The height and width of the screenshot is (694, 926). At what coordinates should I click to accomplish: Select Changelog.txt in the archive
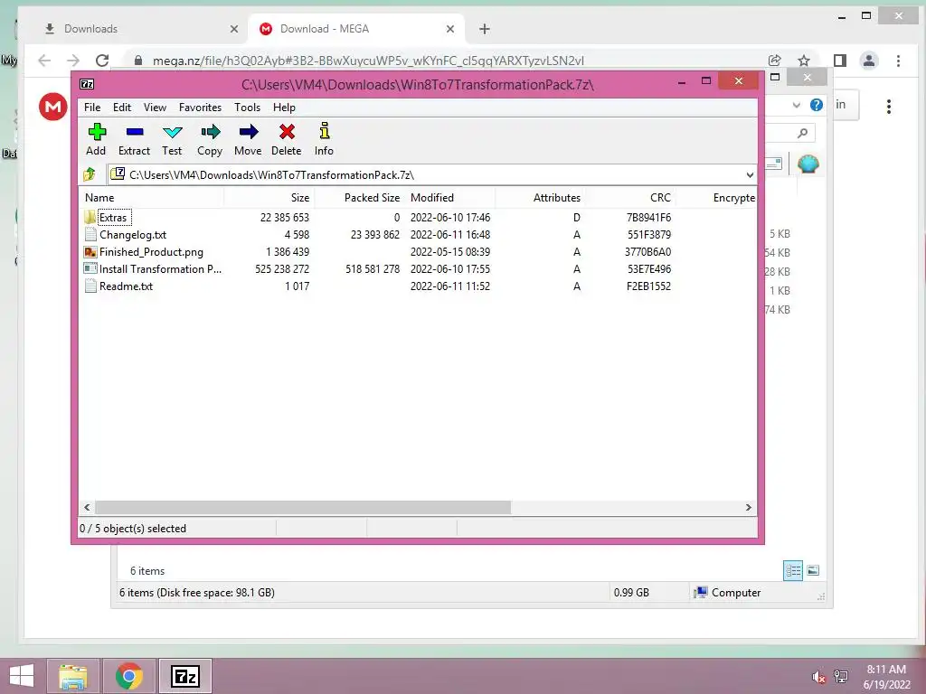click(133, 235)
